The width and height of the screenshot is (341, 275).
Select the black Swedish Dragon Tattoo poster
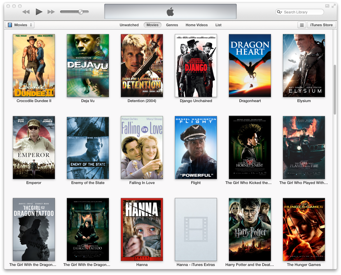tap(88, 230)
